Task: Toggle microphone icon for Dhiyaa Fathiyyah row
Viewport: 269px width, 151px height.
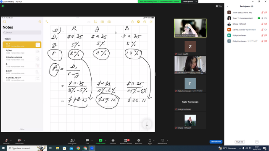Action: pyautogui.click(x=262, y=24)
